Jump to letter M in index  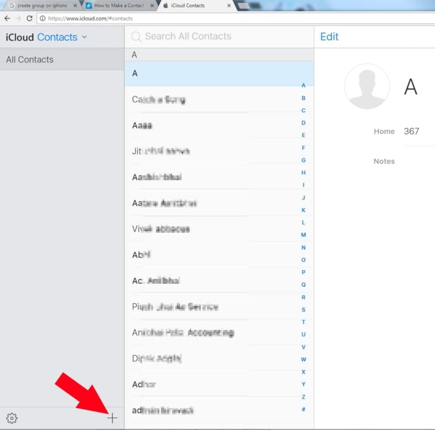coord(304,235)
